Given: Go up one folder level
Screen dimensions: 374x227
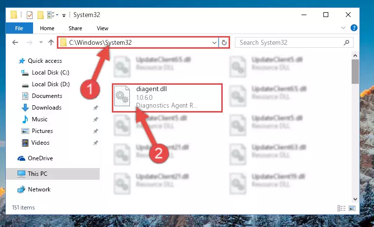Looking at the screenshot, I should pyautogui.click(x=51, y=42).
